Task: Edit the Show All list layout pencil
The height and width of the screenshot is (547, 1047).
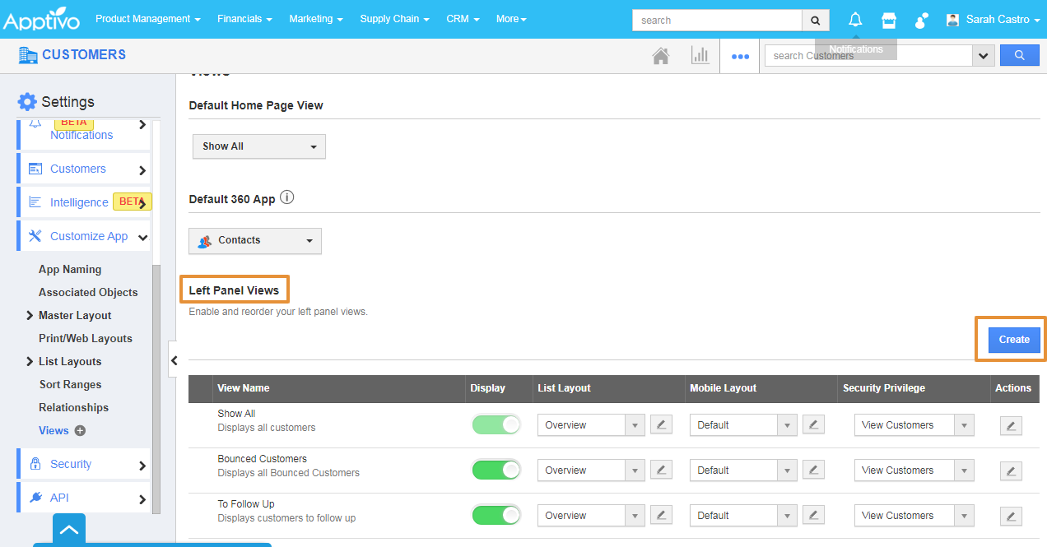Action: pos(660,424)
